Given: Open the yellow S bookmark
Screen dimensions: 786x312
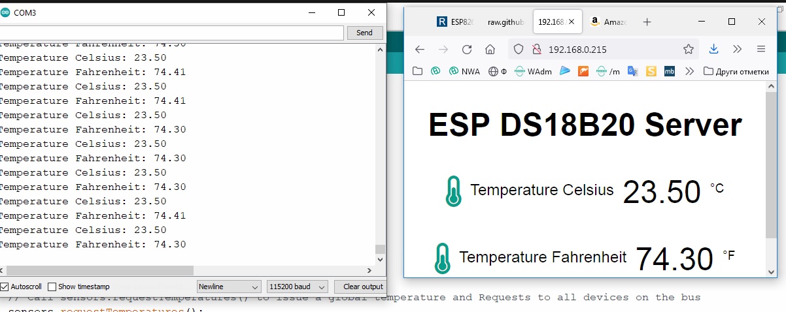Looking at the screenshot, I should click(651, 71).
